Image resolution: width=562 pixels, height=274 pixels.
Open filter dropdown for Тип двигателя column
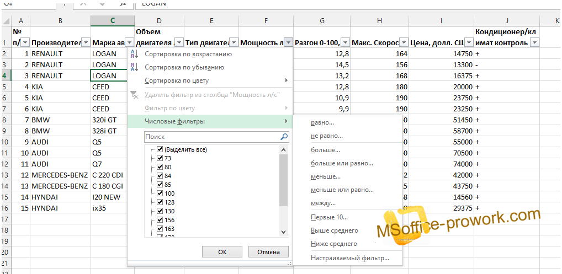click(x=234, y=43)
